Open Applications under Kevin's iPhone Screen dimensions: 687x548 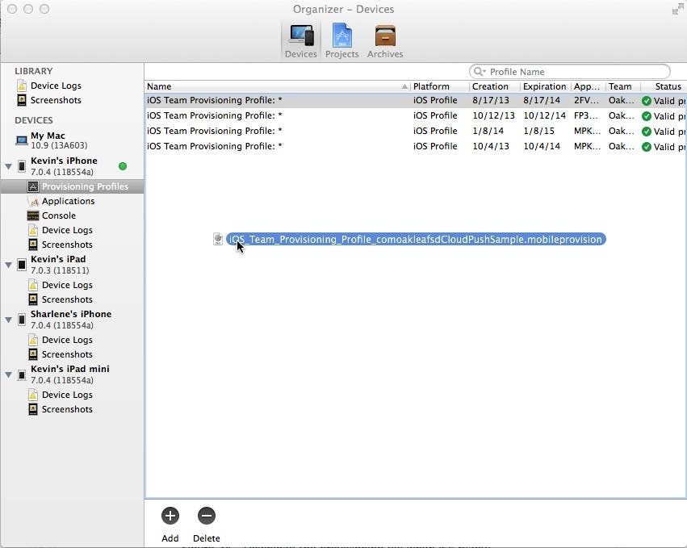tap(68, 201)
